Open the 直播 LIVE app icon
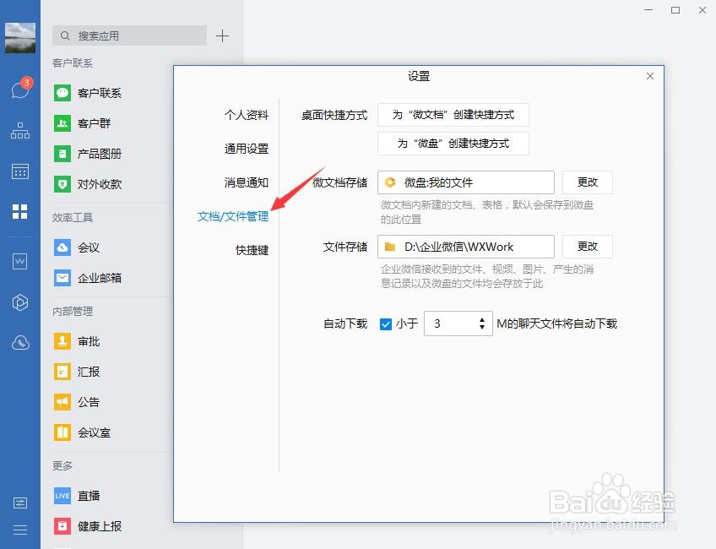The width and height of the screenshot is (716, 549). (62, 496)
